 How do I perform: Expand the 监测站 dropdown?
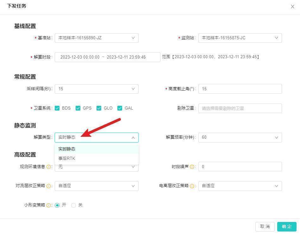(x=240, y=38)
